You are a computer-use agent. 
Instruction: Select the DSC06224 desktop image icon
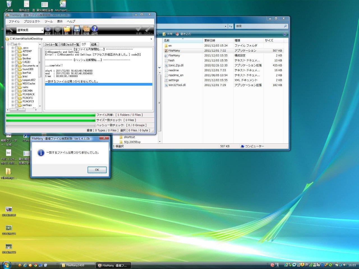[9, 230]
